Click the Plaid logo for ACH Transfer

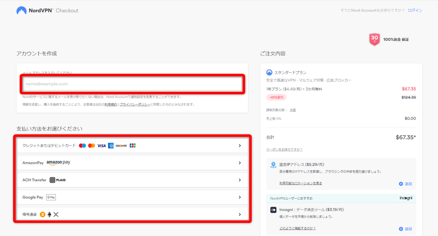point(57,180)
